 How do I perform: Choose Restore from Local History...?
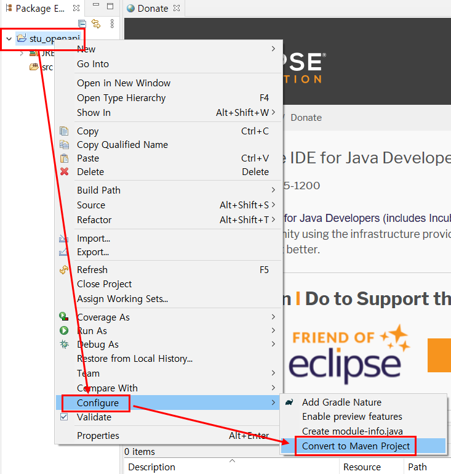pos(135,359)
